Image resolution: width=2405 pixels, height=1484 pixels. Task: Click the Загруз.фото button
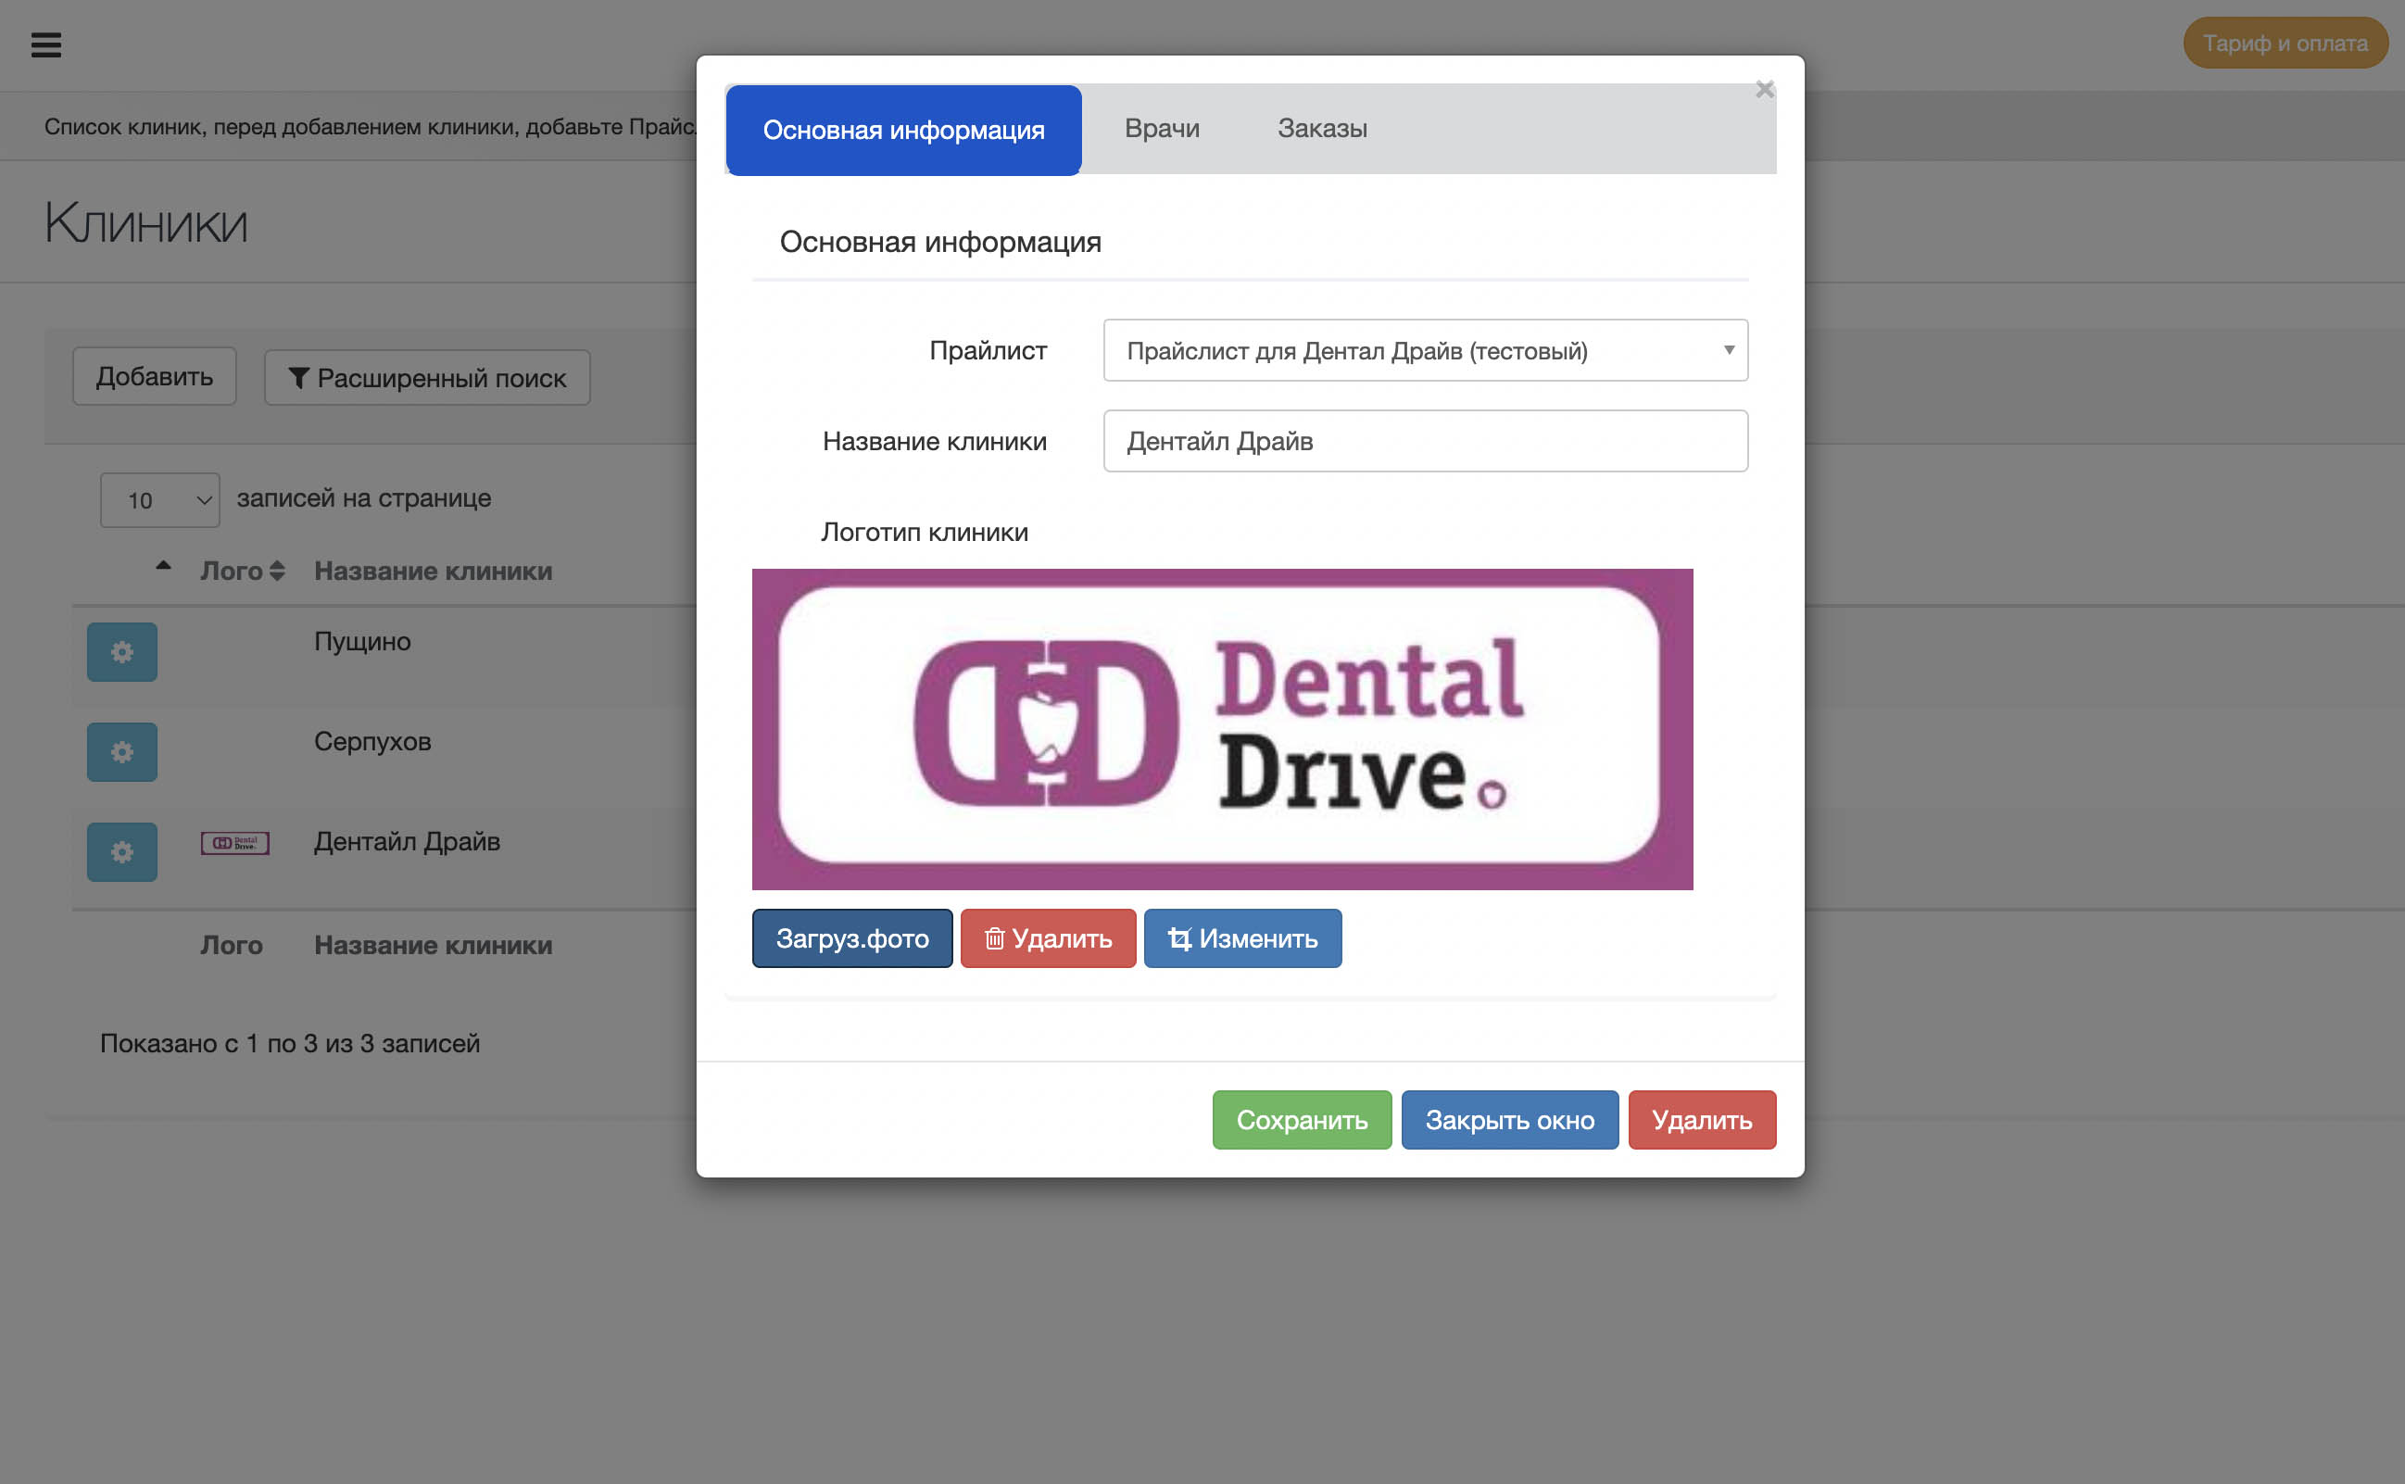coord(852,938)
